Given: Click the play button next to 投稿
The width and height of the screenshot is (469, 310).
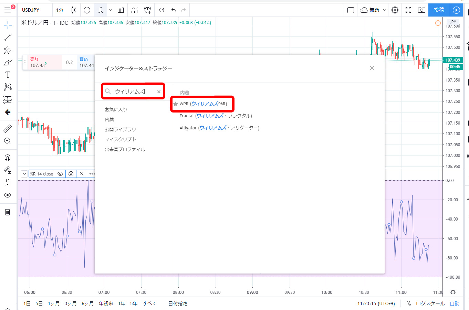Looking at the screenshot, I should [456, 10].
